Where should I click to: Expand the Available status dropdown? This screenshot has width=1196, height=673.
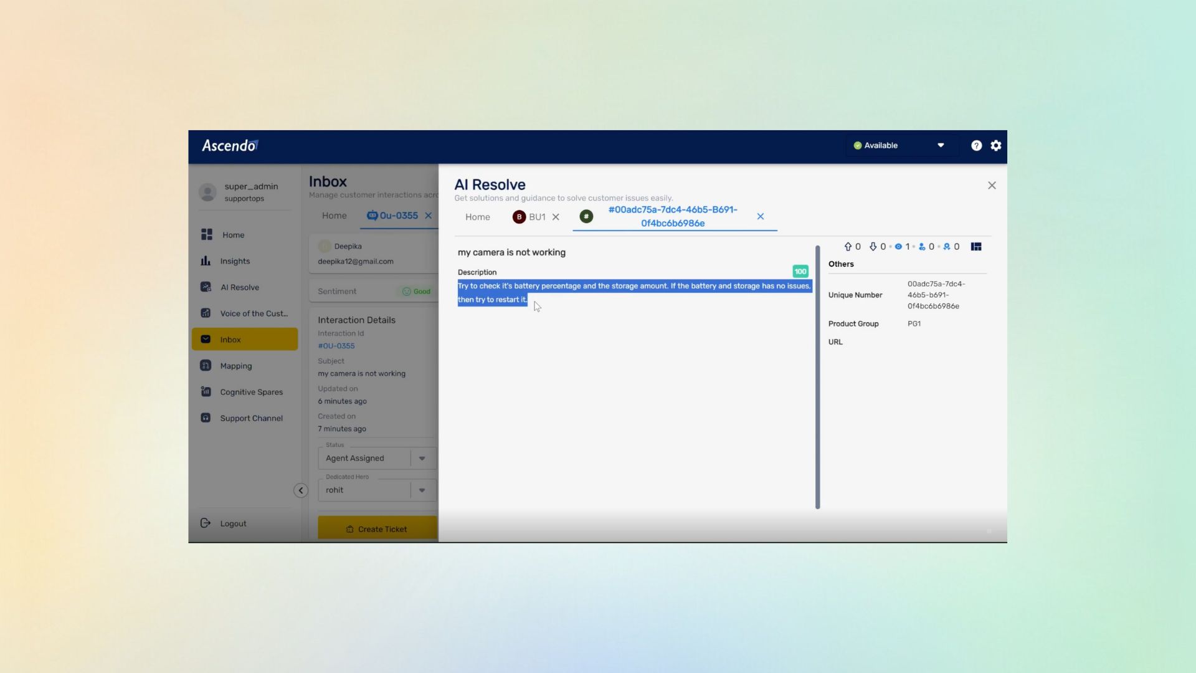click(941, 145)
